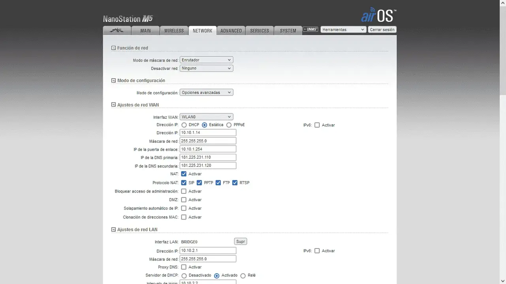Open the ADVANCED tab
The height and width of the screenshot is (284, 506).
coord(231,30)
